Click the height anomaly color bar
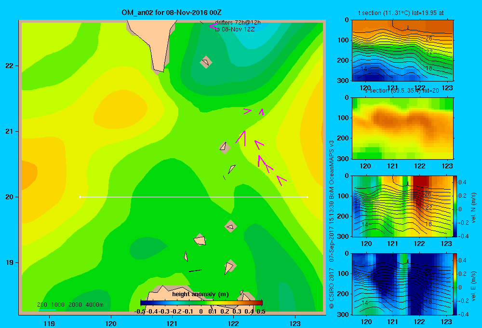The image size is (482, 328). pyautogui.click(x=201, y=303)
